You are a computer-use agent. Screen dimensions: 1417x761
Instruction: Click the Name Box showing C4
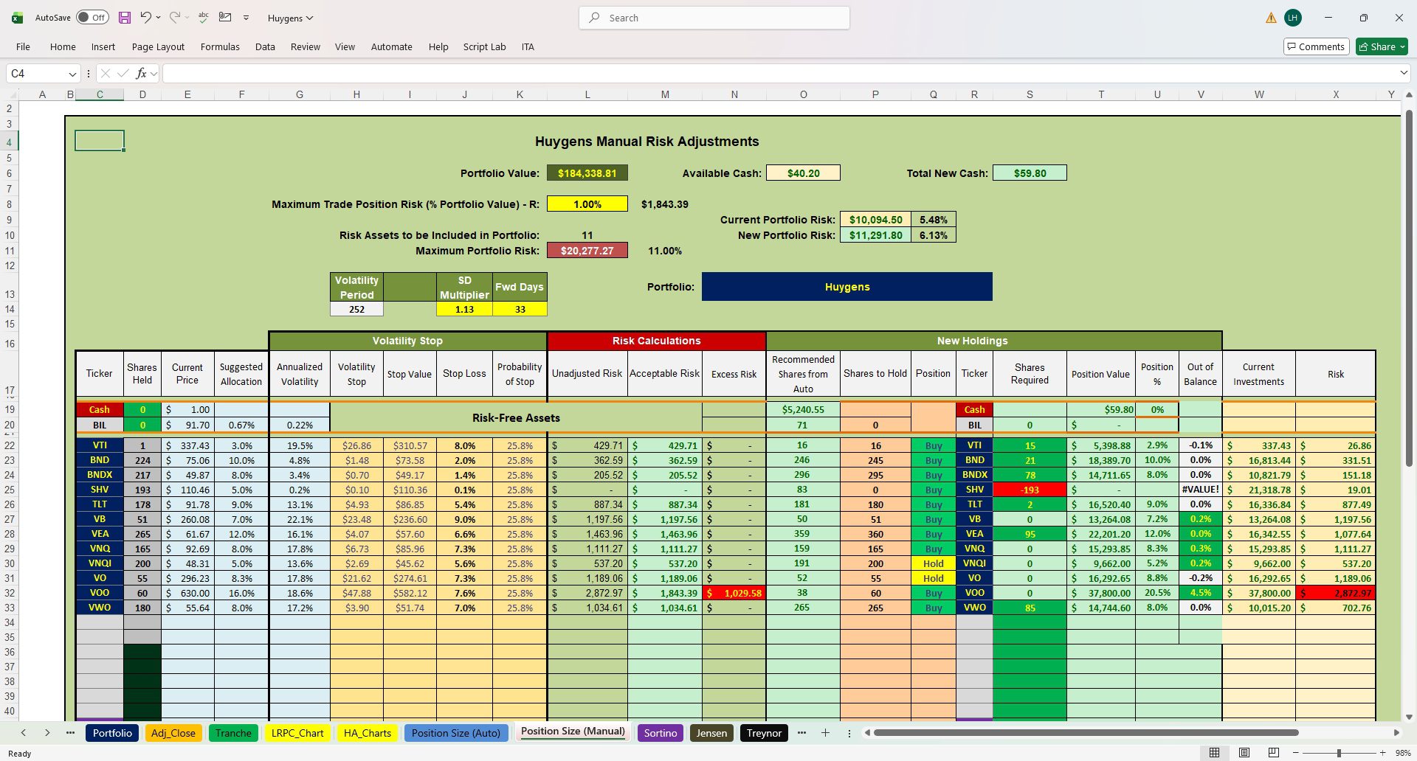click(37, 73)
